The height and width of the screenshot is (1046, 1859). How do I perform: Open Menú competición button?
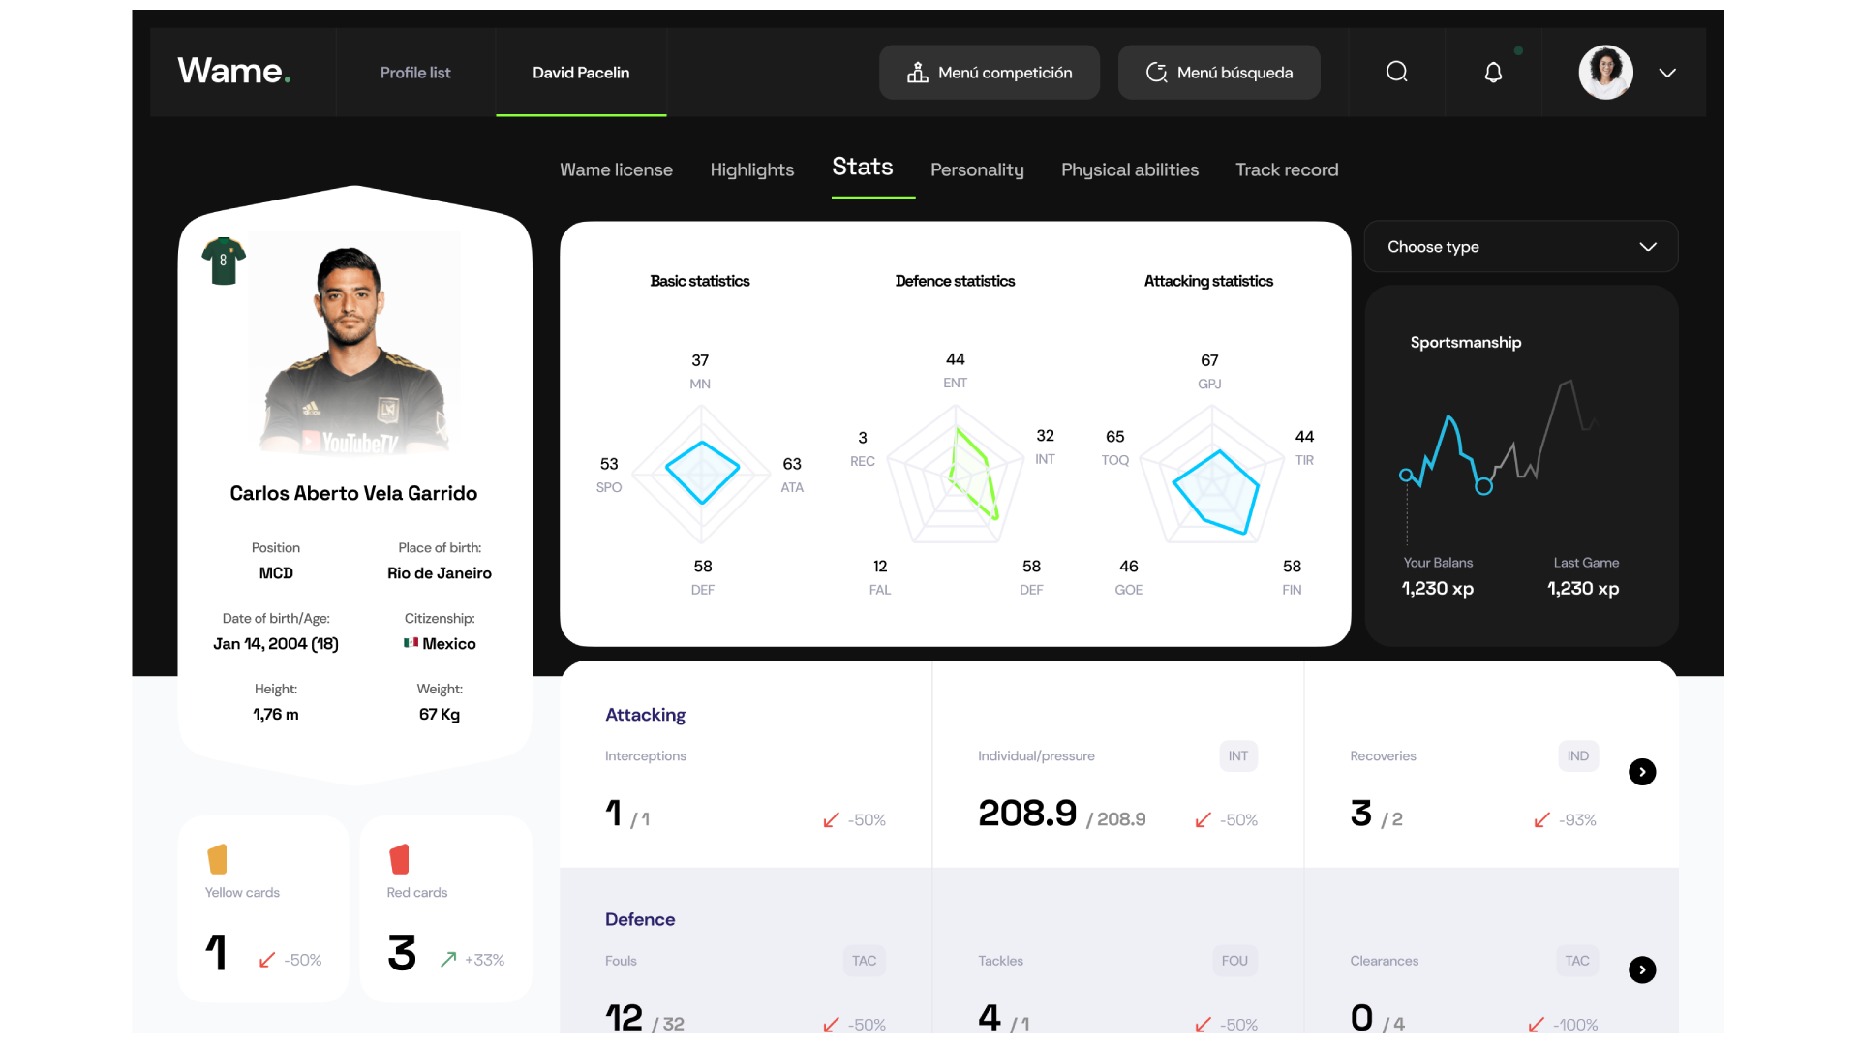[990, 73]
